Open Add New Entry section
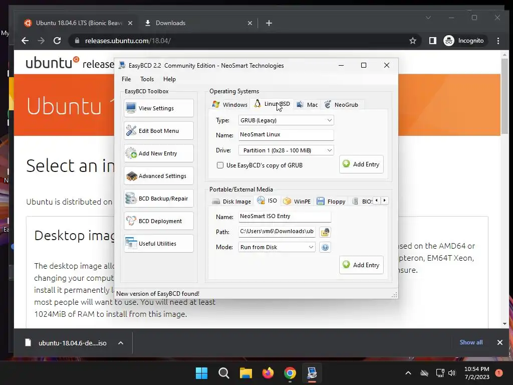 pyautogui.click(x=159, y=153)
